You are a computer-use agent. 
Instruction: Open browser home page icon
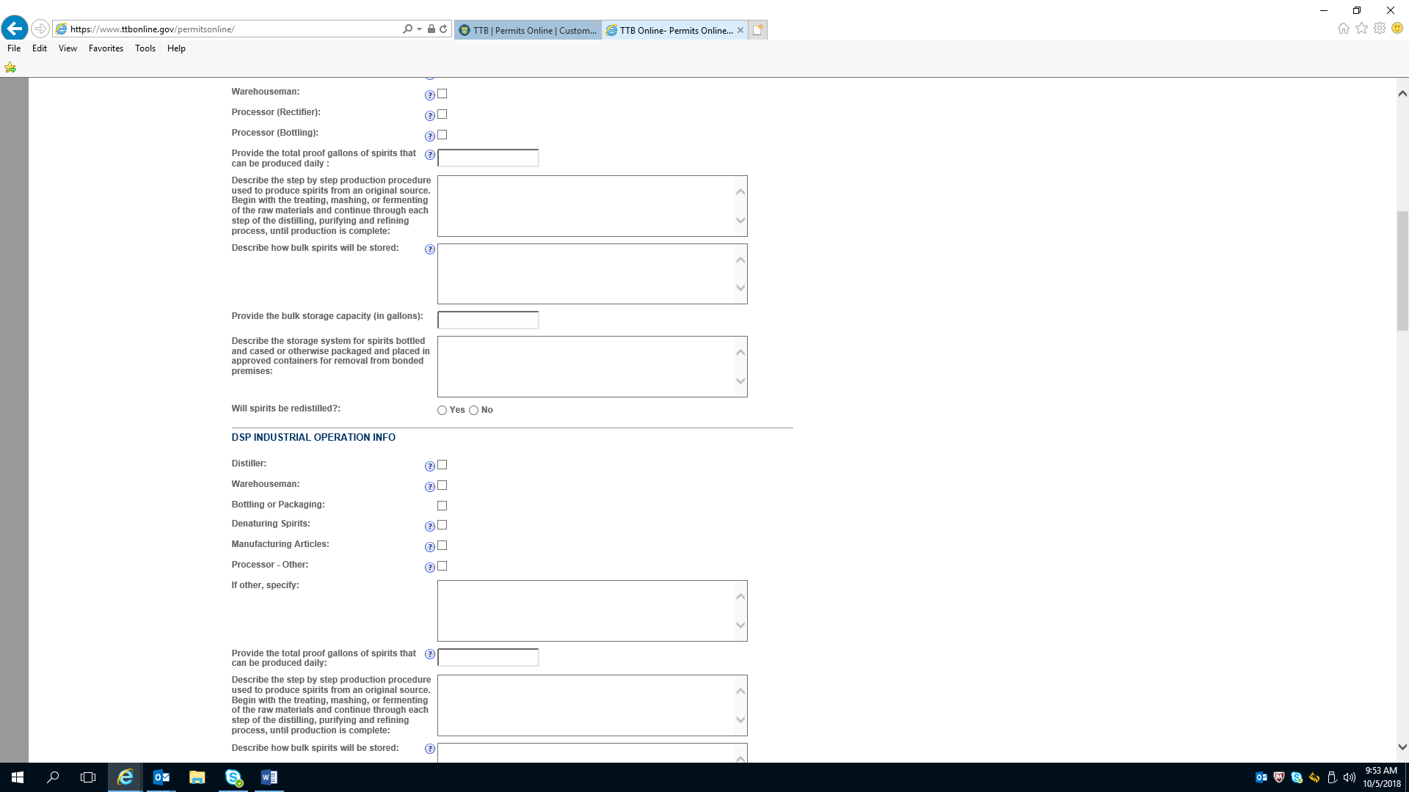click(x=1343, y=29)
